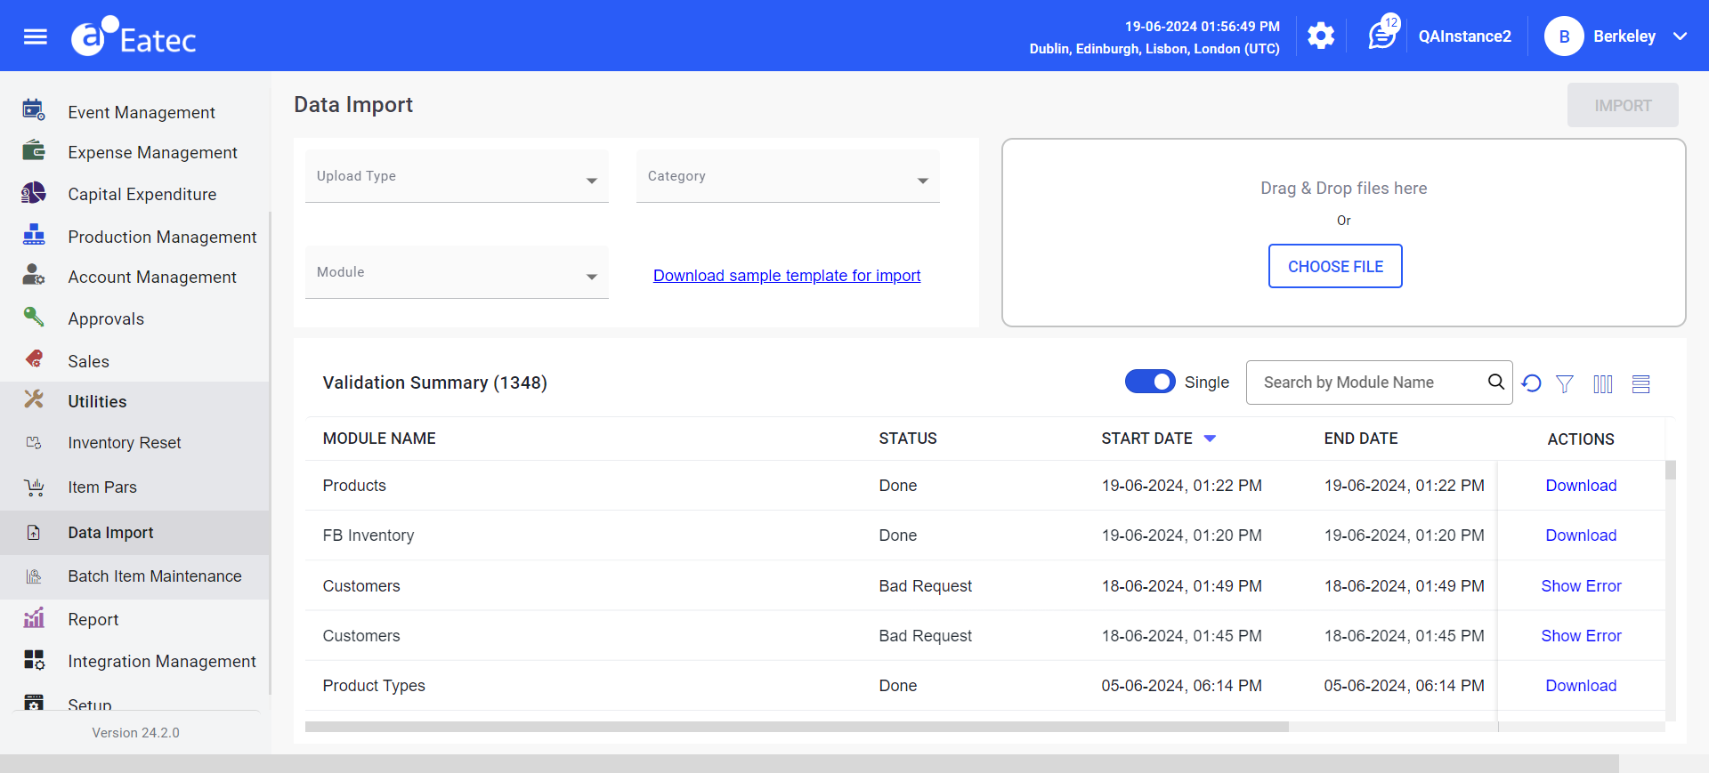This screenshot has height=773, width=1709.
Task: Click the Inventory Reset icon
Action: point(34,442)
